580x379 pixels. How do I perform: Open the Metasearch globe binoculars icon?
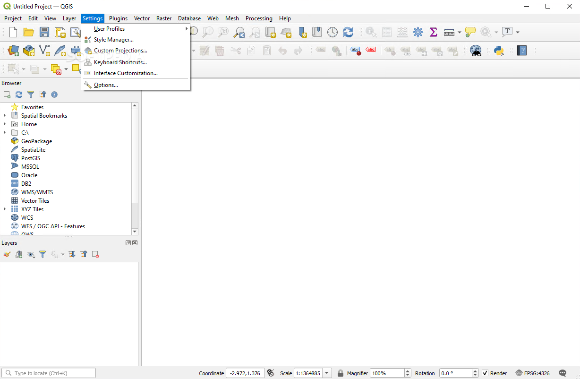pos(476,51)
